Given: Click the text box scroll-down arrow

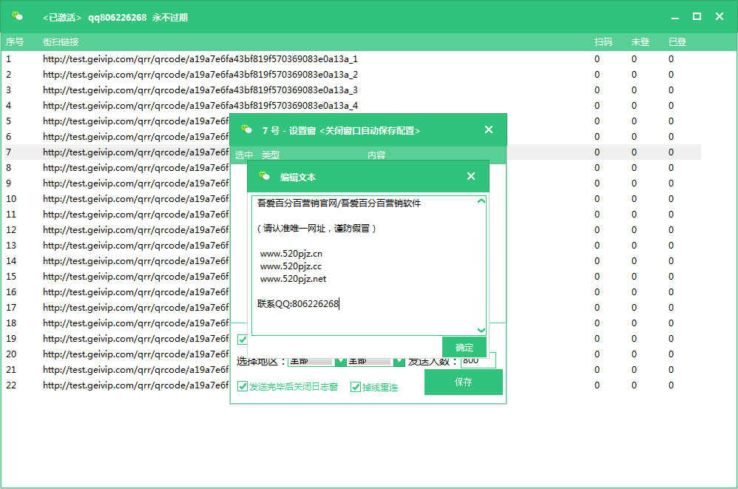Looking at the screenshot, I should pos(481,330).
